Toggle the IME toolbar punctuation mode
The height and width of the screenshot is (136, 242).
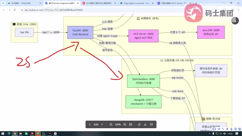click(x=223, y=129)
